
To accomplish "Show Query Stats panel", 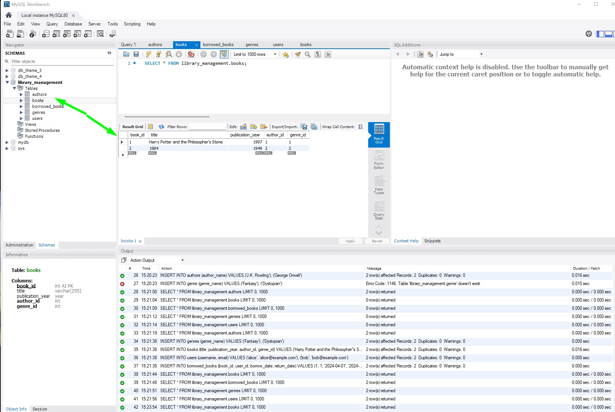I will [x=379, y=210].
